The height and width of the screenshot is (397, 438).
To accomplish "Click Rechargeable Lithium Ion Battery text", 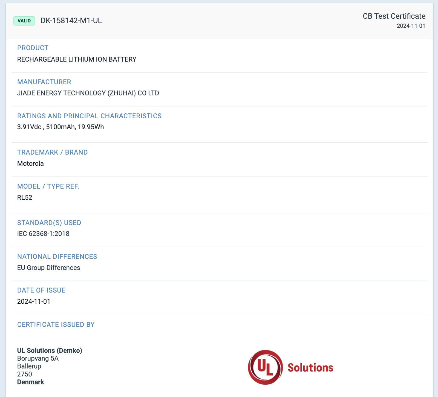I will pos(77,59).
